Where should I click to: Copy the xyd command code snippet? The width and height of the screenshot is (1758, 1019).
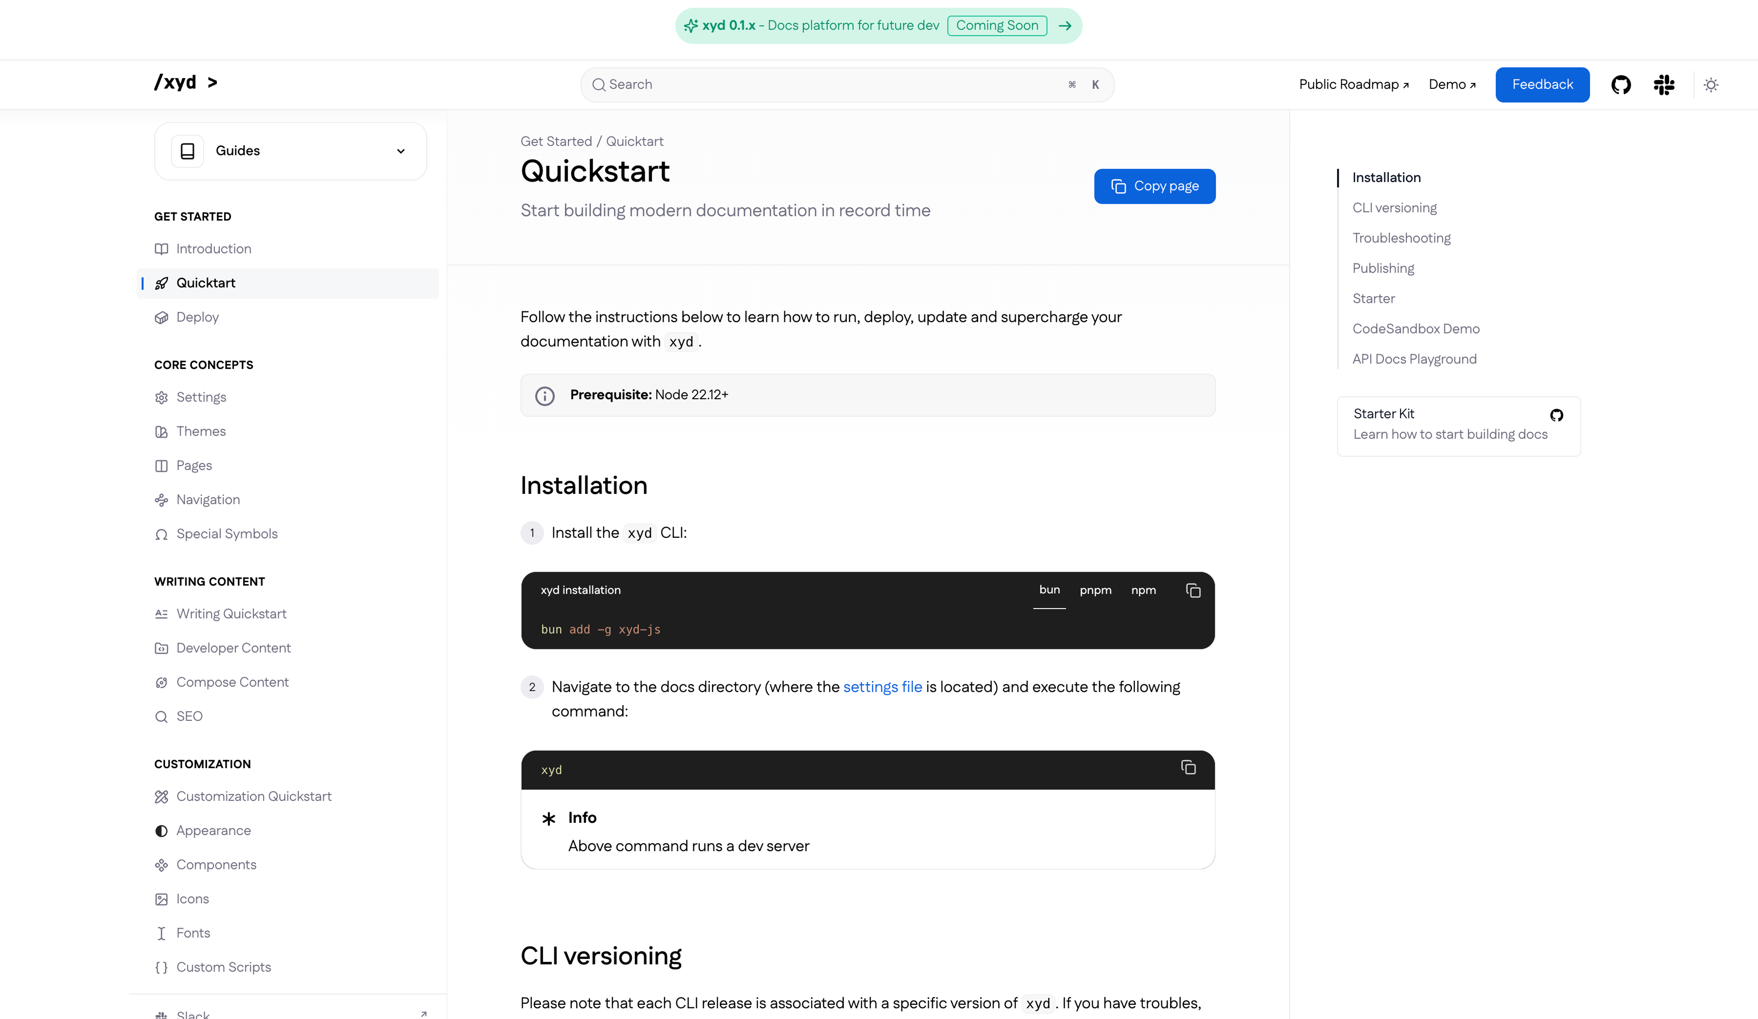(x=1188, y=767)
